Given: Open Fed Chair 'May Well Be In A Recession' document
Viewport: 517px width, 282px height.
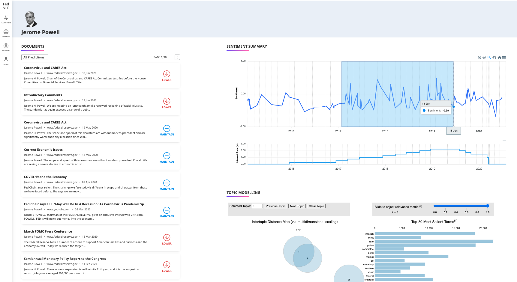Looking at the screenshot, I should click(85, 204).
